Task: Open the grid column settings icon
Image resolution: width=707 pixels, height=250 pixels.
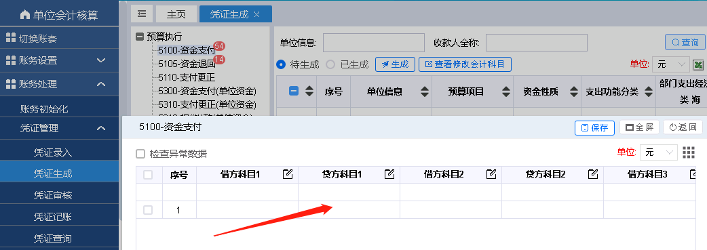Action: tap(689, 152)
